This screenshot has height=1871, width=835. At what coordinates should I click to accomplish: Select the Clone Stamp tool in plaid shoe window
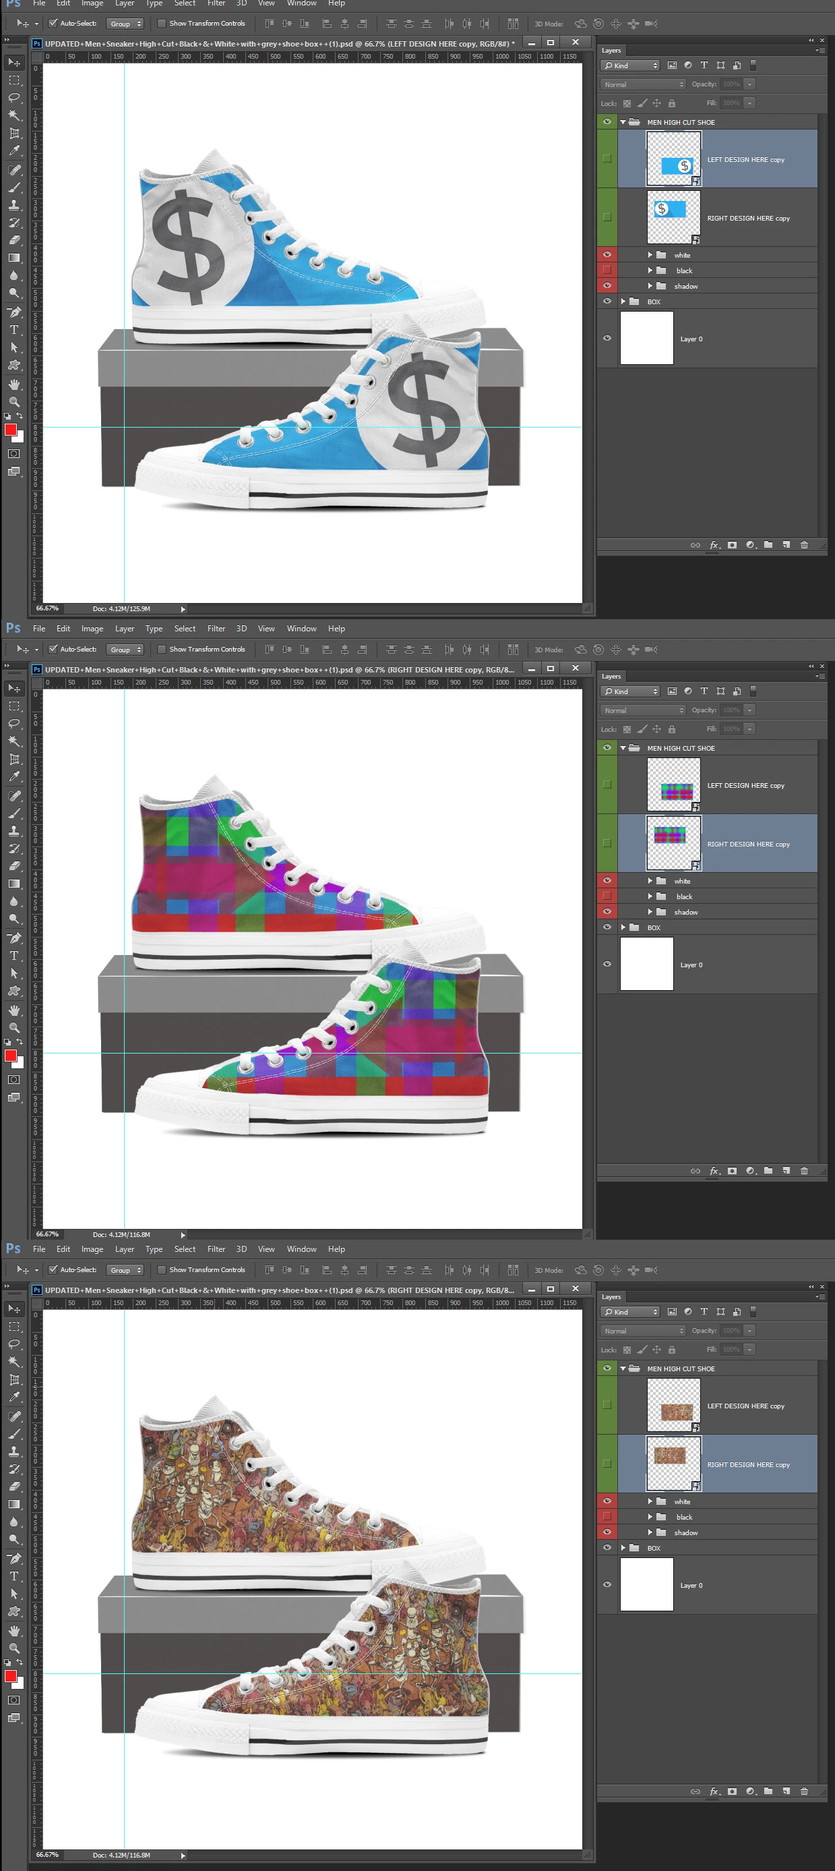point(13,831)
